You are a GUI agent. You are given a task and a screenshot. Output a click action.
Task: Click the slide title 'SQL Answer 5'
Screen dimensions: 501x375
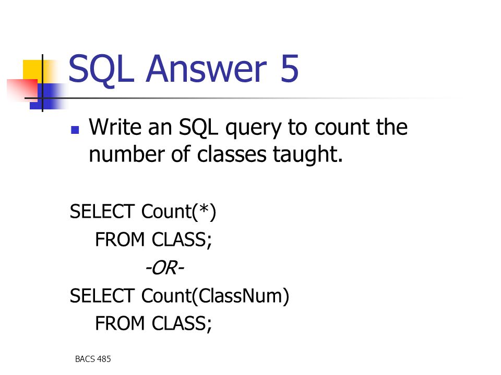click(x=184, y=69)
